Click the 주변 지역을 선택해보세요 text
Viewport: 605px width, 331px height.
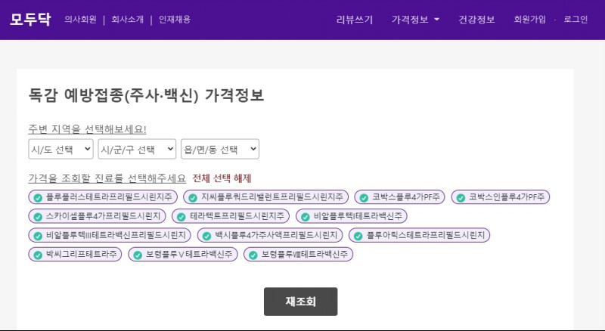[87, 129]
